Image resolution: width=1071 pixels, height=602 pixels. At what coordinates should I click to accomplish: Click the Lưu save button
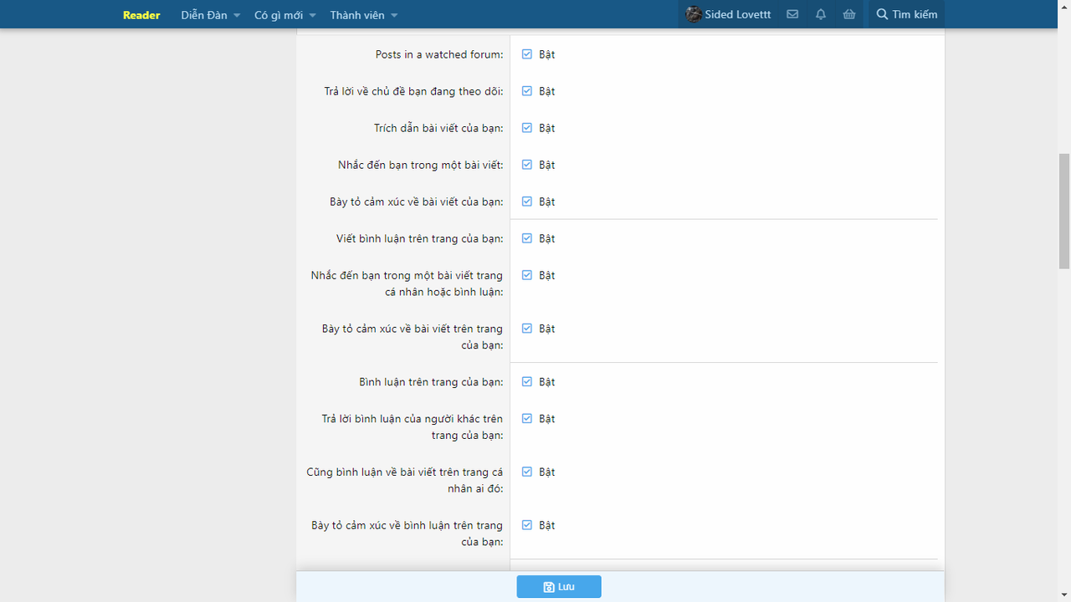559,587
